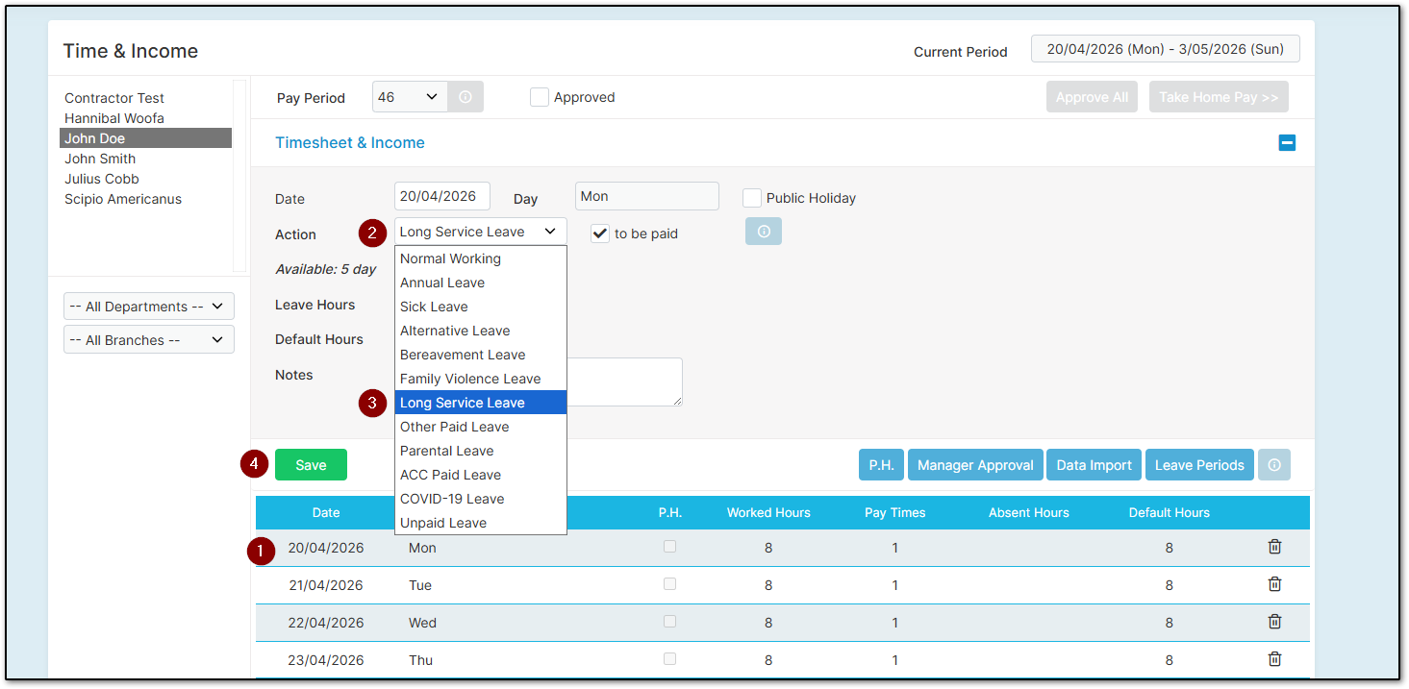
Task: Click the info icon next to Pay Period
Action: coord(465,97)
